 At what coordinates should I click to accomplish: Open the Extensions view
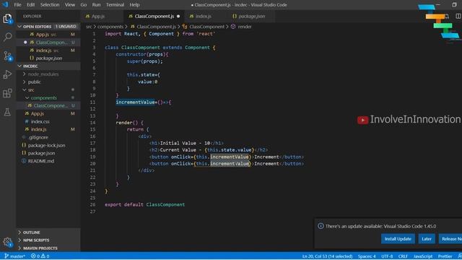[7, 93]
